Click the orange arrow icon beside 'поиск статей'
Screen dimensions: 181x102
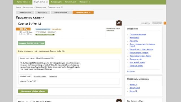tap(165, 23)
